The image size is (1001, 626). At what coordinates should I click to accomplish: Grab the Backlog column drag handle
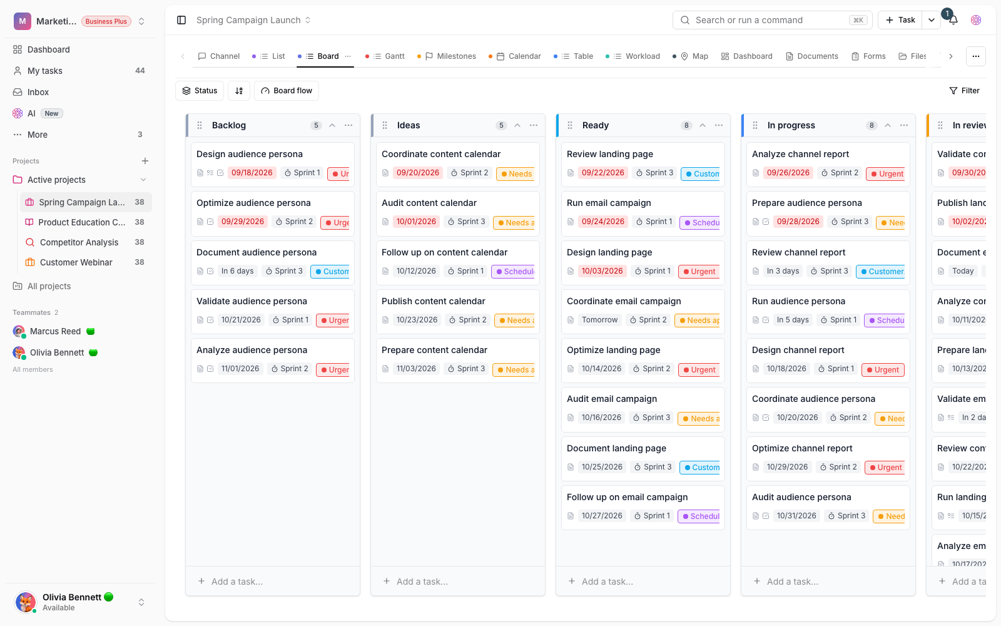click(x=200, y=125)
